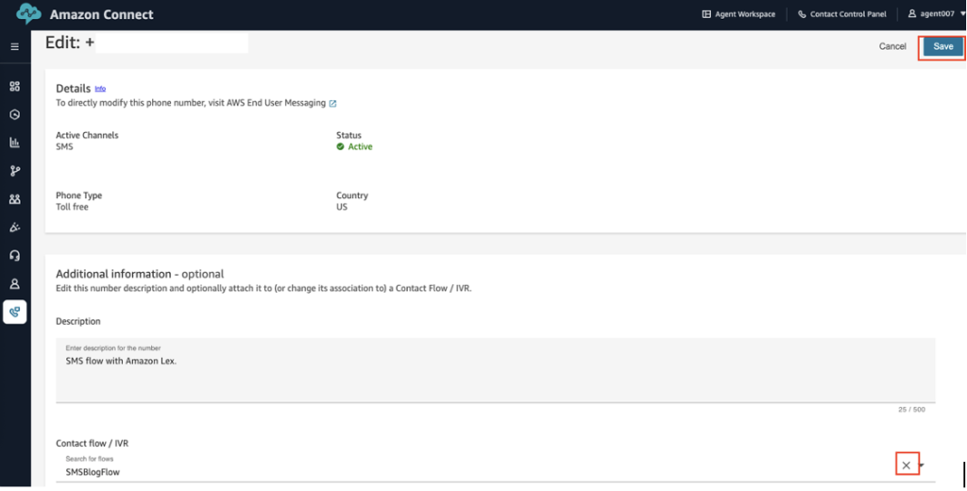Click the 'Toll free' phone type value
Image resolution: width=967 pixels, height=491 pixels.
tap(72, 207)
